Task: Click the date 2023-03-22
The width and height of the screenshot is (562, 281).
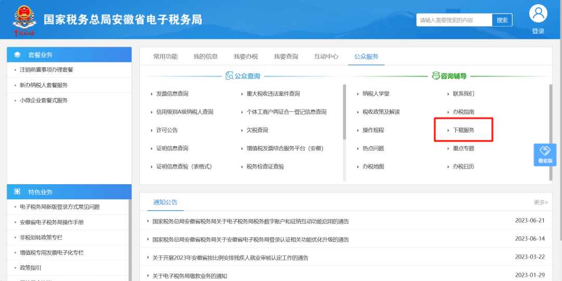Action: [x=530, y=257]
